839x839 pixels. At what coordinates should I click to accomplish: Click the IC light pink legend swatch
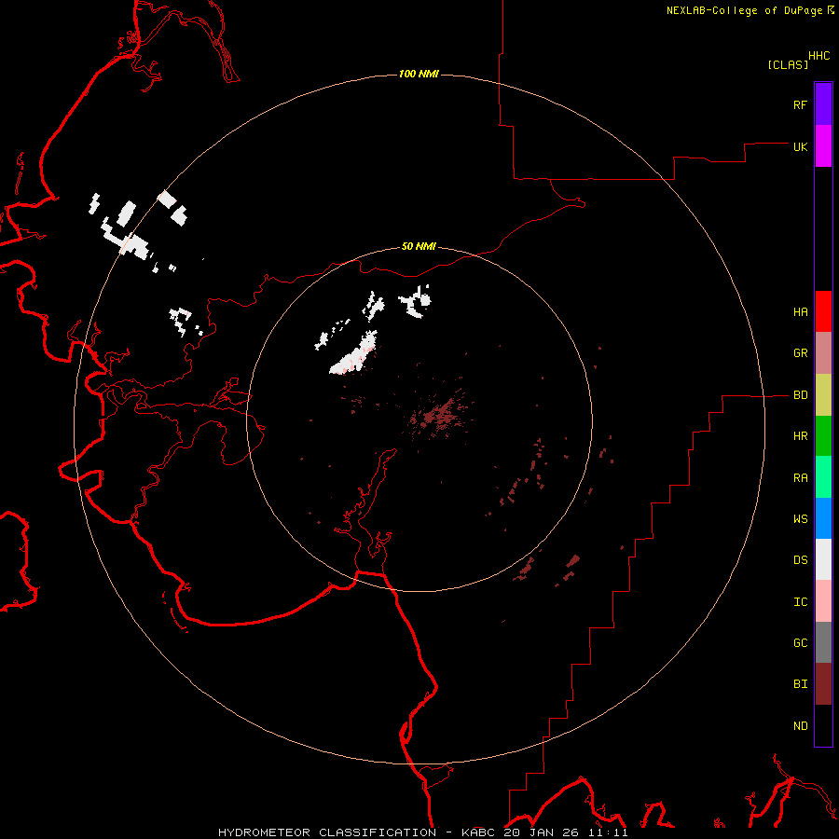click(x=823, y=601)
